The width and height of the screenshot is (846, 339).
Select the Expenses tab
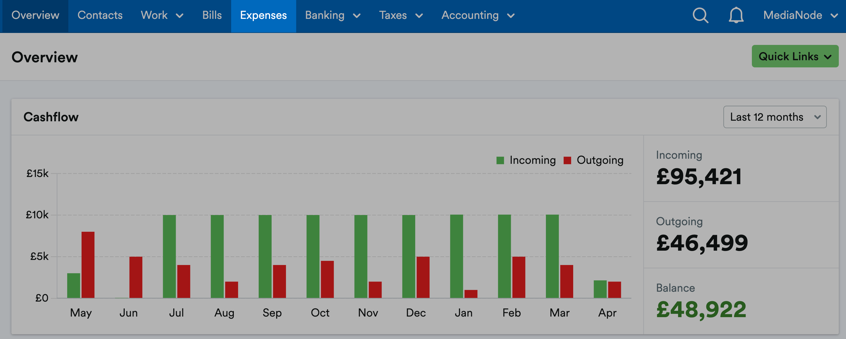[264, 16]
